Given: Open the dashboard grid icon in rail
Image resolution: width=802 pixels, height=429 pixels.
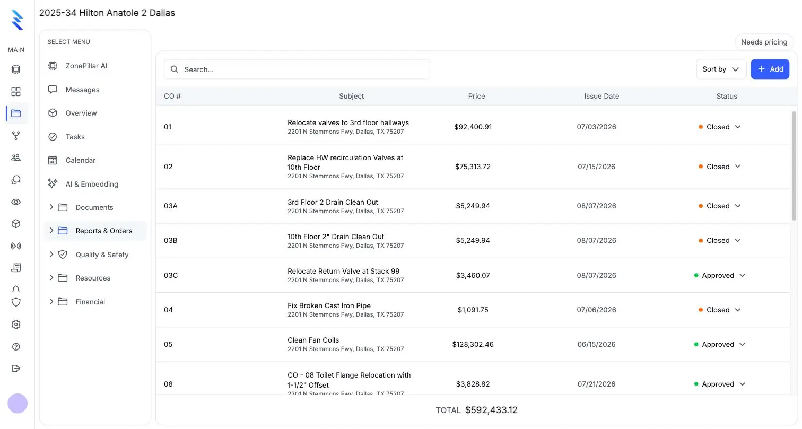Looking at the screenshot, I should 16,92.
